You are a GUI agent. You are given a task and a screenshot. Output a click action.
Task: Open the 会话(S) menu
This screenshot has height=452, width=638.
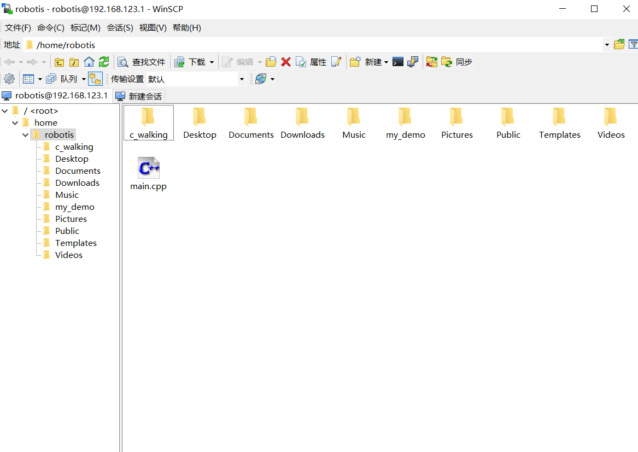coord(120,28)
